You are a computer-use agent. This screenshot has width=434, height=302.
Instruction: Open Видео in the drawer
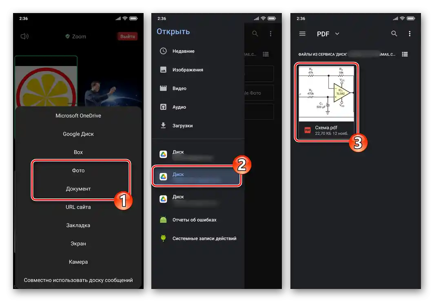pos(198,88)
